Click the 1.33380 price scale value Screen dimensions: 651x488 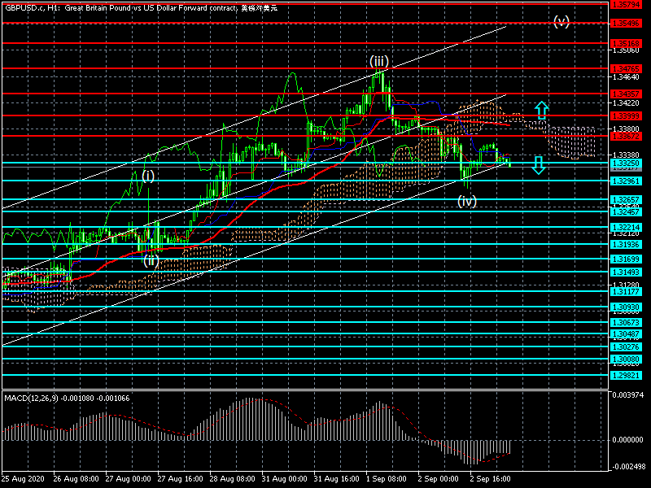(626, 155)
